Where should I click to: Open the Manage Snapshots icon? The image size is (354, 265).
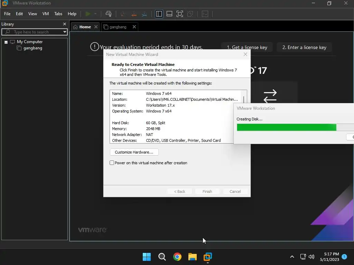point(144,14)
